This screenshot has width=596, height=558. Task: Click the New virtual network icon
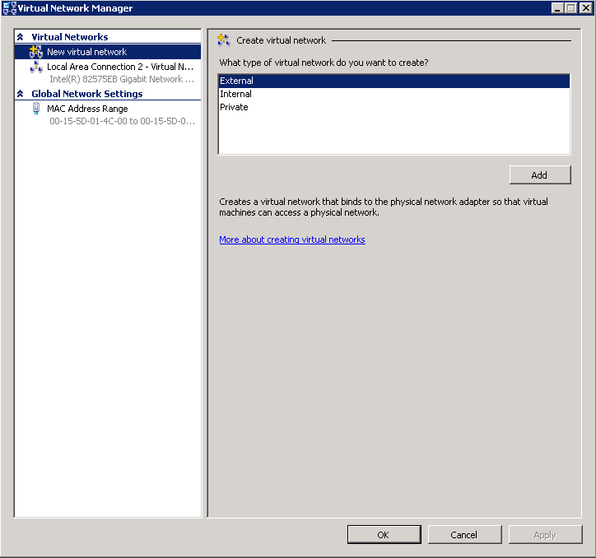[36, 52]
